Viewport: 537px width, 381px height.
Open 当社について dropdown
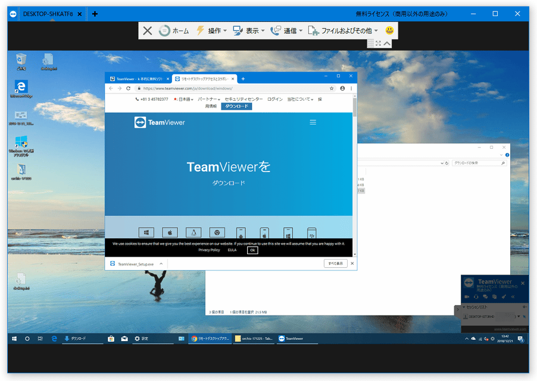tap(300, 99)
